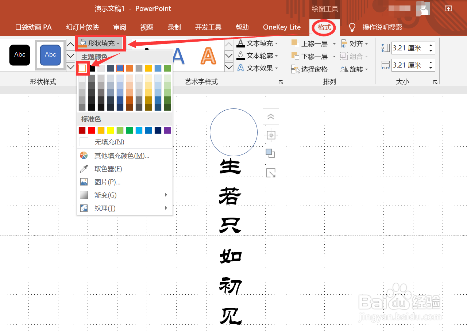Image resolution: width=467 pixels, height=333 pixels.
Task: Expand the WordArt styles gallery
Action: 229,67
